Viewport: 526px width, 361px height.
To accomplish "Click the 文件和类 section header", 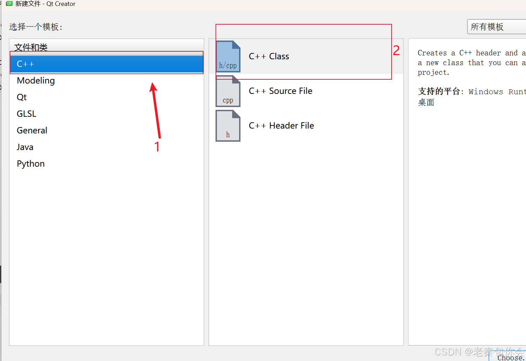I will click(107, 47).
